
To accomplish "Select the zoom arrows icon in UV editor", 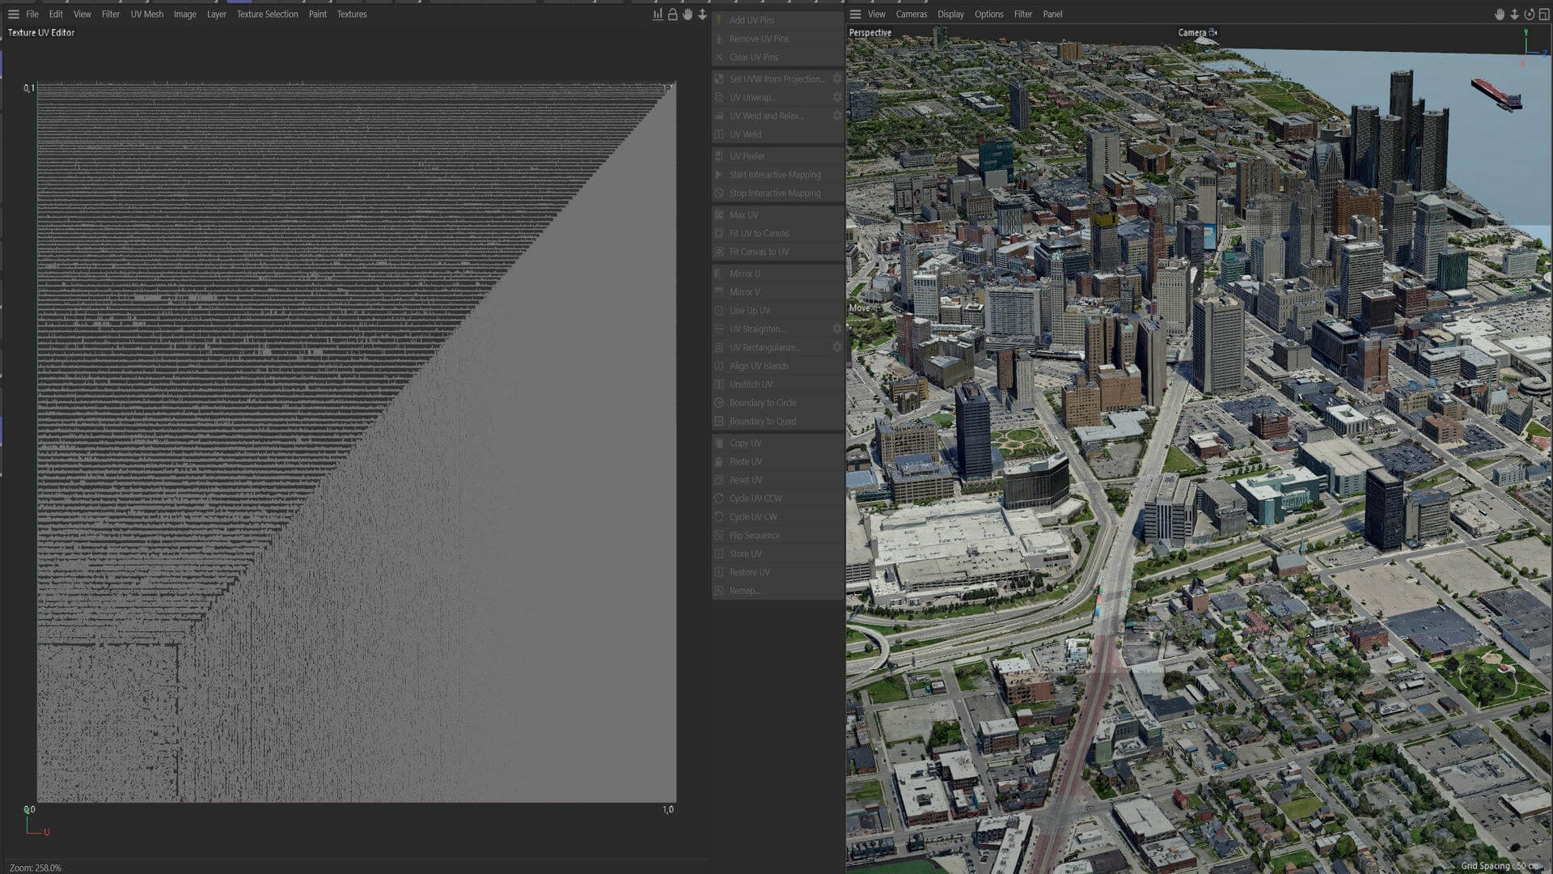I will click(x=702, y=15).
